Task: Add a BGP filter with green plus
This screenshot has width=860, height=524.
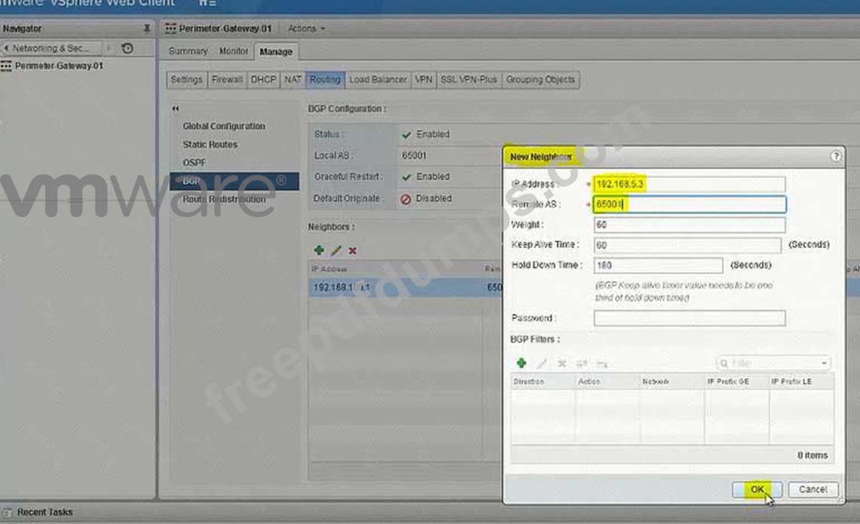Action: point(522,363)
